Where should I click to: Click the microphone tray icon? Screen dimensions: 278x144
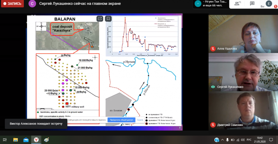pyautogui.click(x=227, y=140)
